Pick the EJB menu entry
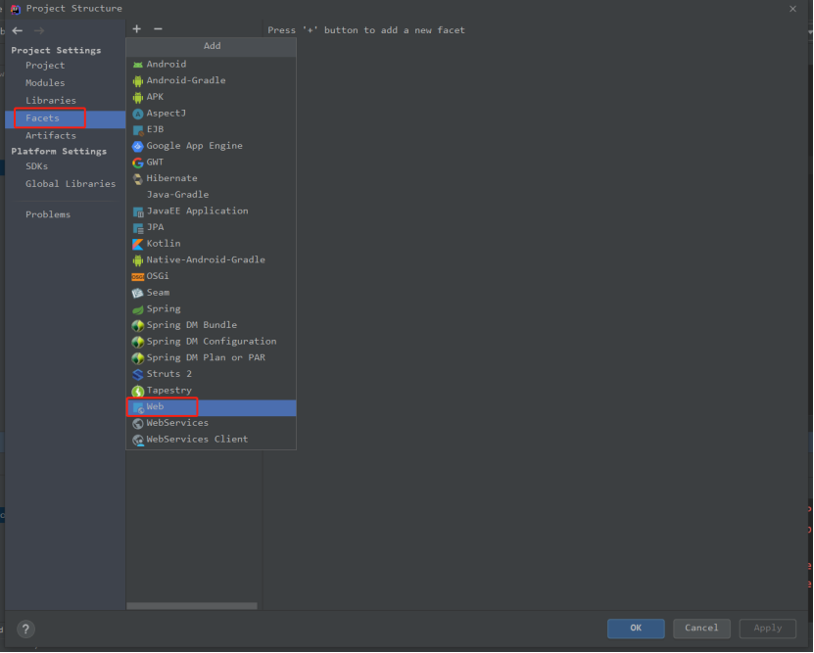The image size is (814, 653). [211, 129]
